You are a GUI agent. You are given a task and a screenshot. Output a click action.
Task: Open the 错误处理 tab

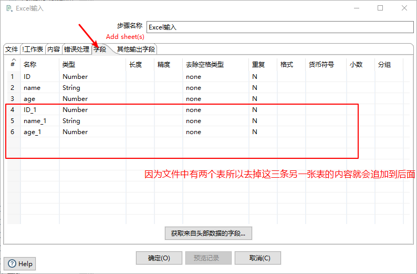click(x=77, y=49)
